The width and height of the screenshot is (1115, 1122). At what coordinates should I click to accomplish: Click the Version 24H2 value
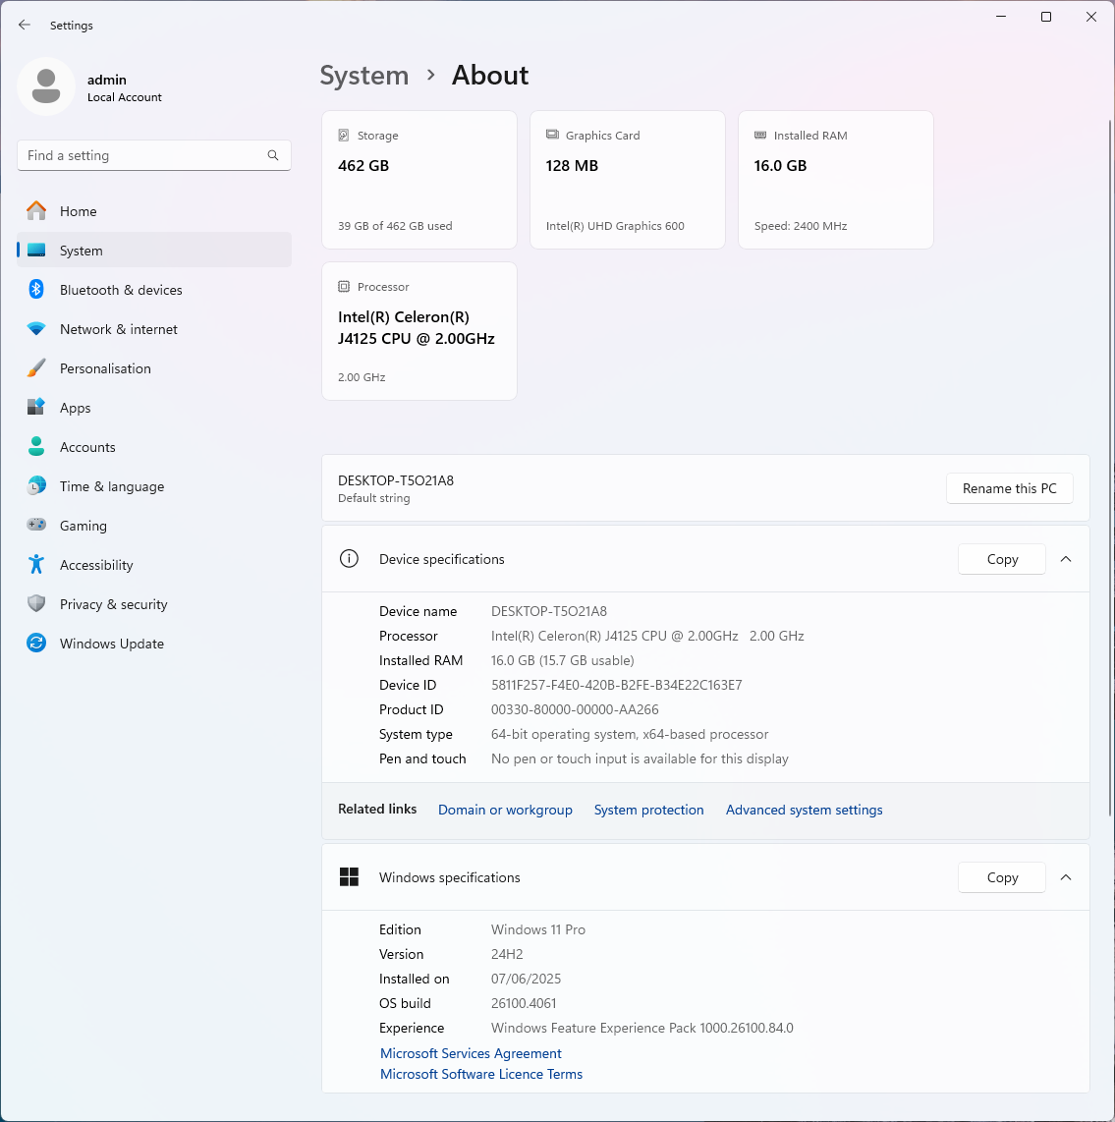(507, 954)
